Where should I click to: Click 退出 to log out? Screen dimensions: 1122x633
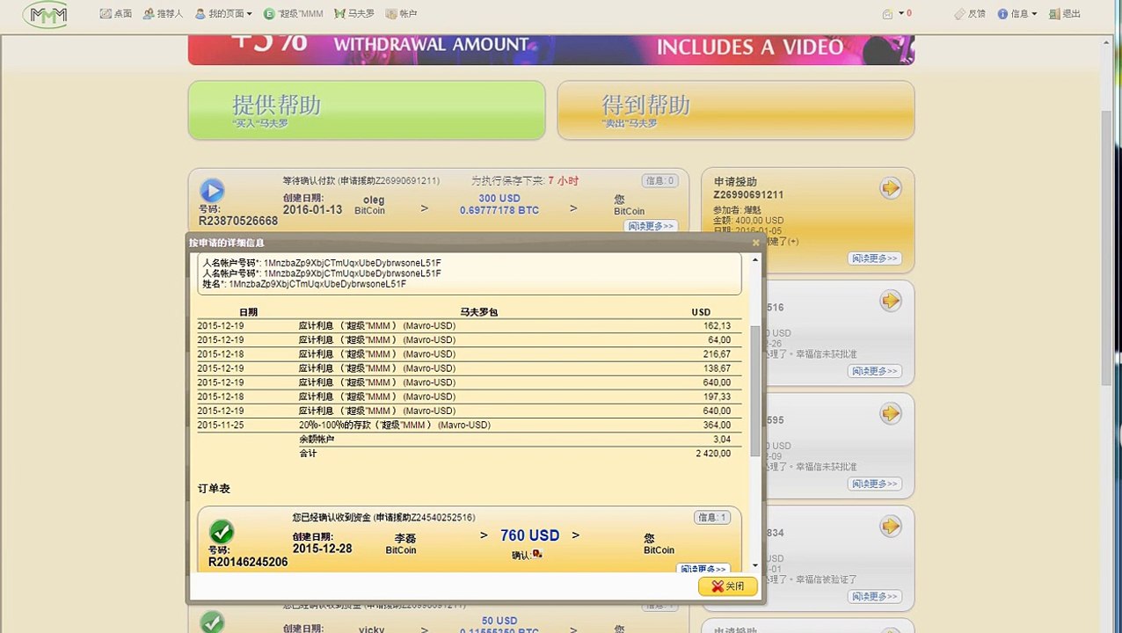[1065, 14]
